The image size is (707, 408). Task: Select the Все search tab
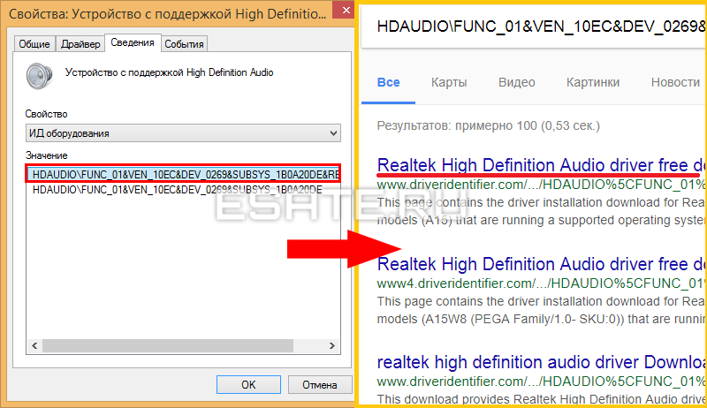[x=388, y=82]
